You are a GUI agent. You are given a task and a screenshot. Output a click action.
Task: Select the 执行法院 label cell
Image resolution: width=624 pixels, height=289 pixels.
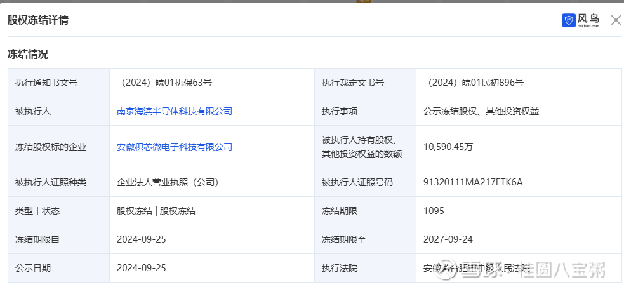pyautogui.click(x=366, y=268)
